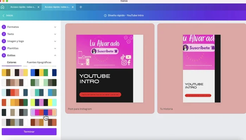Image resolution: width=246 pixels, height=140 pixels.
Task: Click the Estilos section label
Action: [x=11, y=55]
